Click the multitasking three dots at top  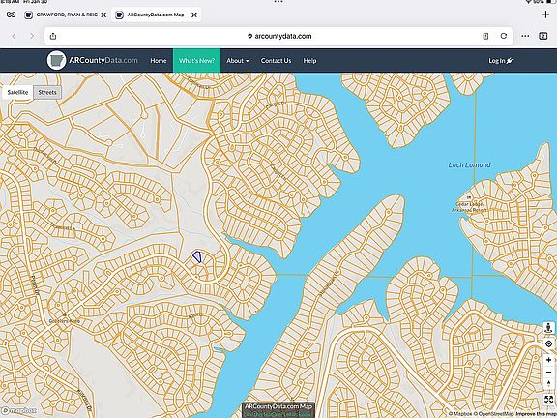coord(278,2)
